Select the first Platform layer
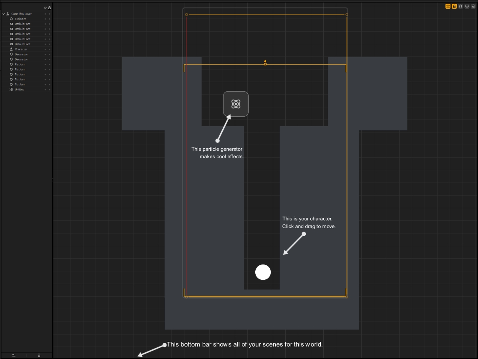The image size is (478, 359). 20,64
